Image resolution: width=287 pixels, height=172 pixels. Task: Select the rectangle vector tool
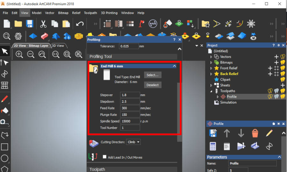pyautogui.click(x=4, y=147)
